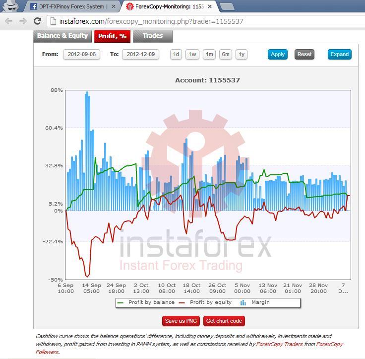Open the Trades tab
This screenshot has height=359, width=365.
(x=153, y=36)
